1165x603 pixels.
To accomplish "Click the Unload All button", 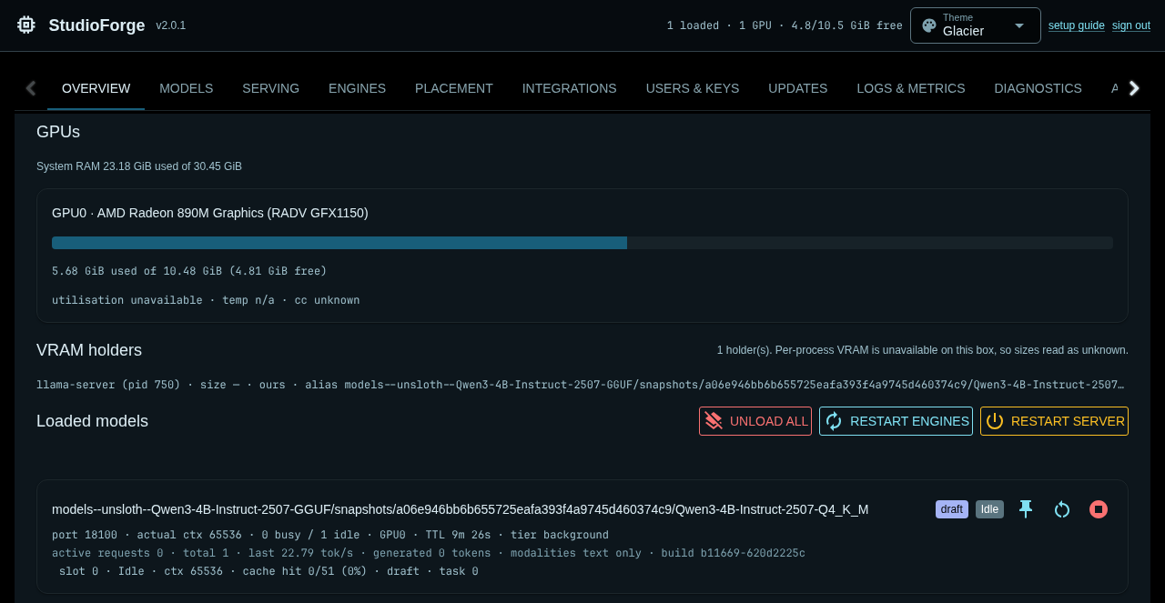I will pyautogui.click(x=755, y=421).
